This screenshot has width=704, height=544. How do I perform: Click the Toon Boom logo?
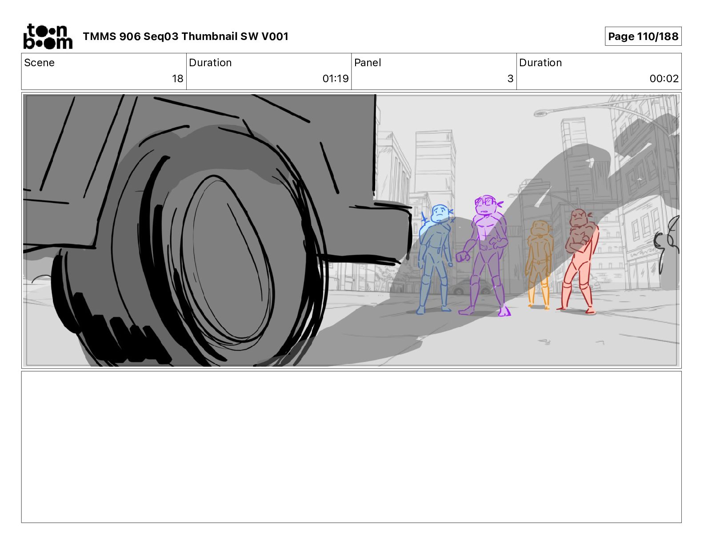(48, 36)
